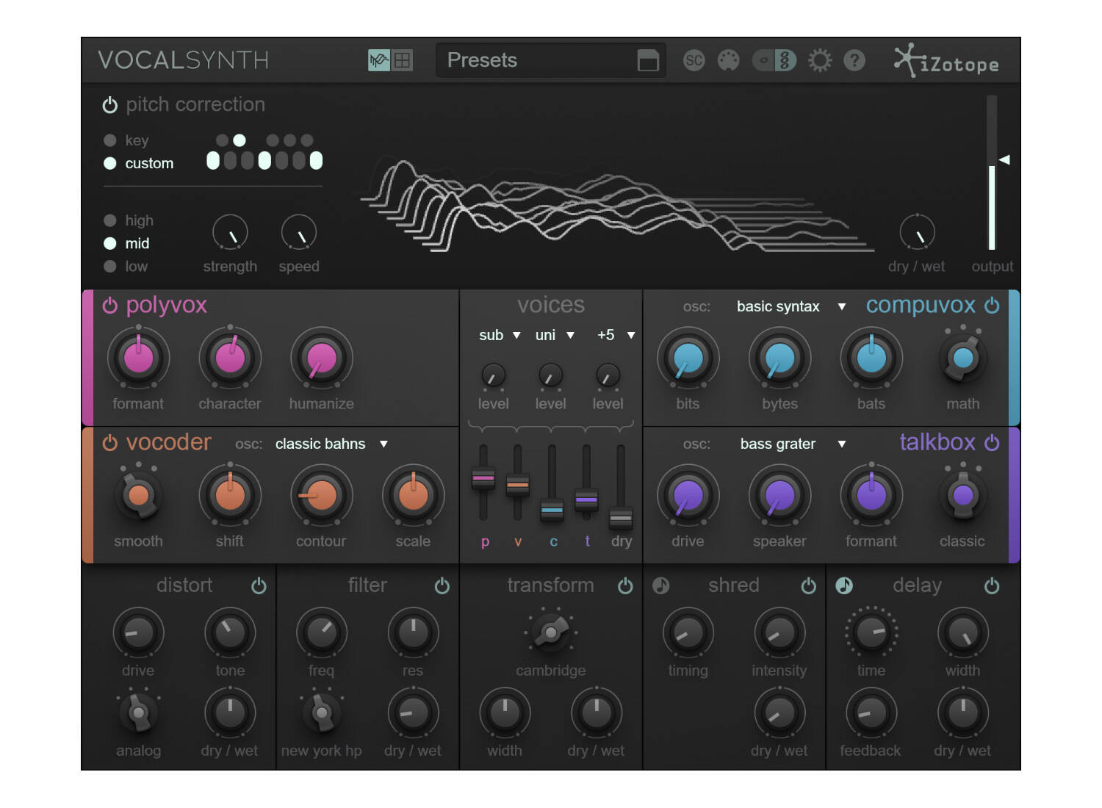Open the uni voice dropdown

click(555, 335)
